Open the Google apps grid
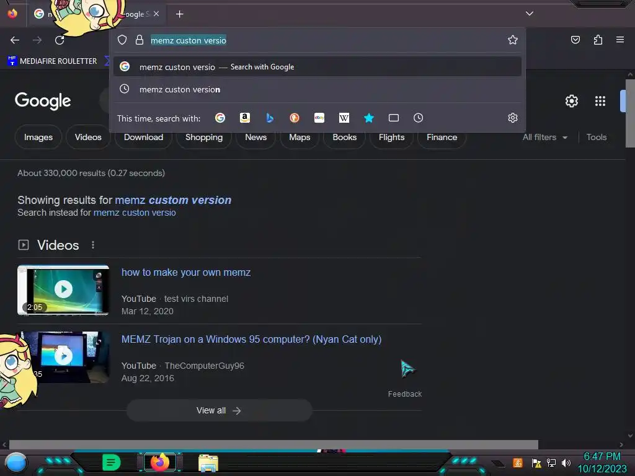The width and height of the screenshot is (635, 476). (x=600, y=101)
